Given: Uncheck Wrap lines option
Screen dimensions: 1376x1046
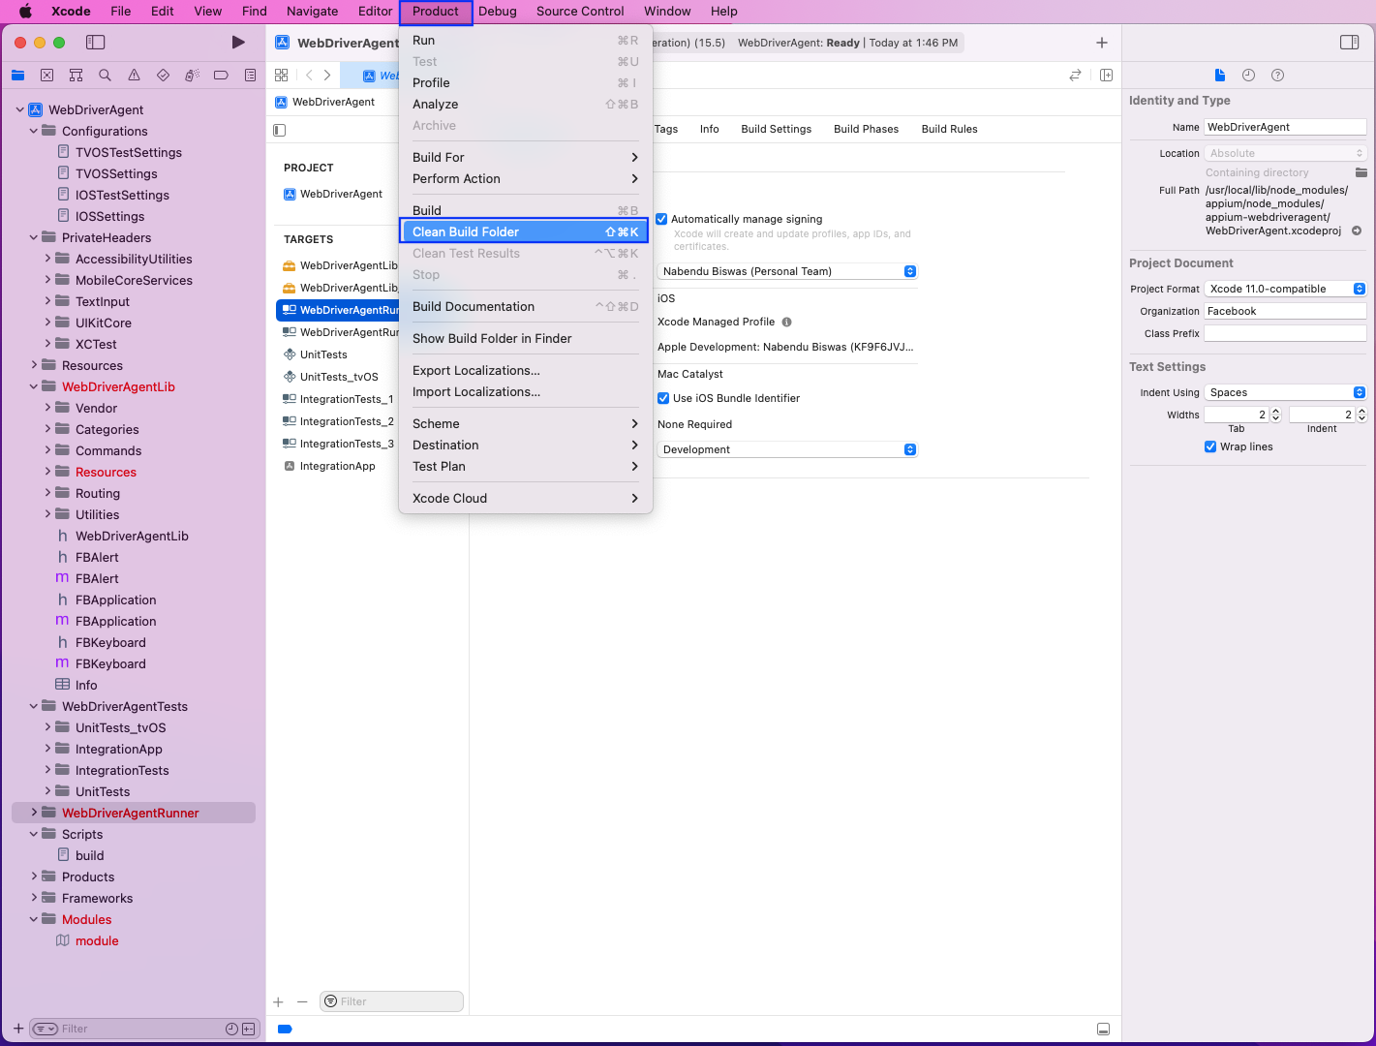Looking at the screenshot, I should (x=1210, y=446).
